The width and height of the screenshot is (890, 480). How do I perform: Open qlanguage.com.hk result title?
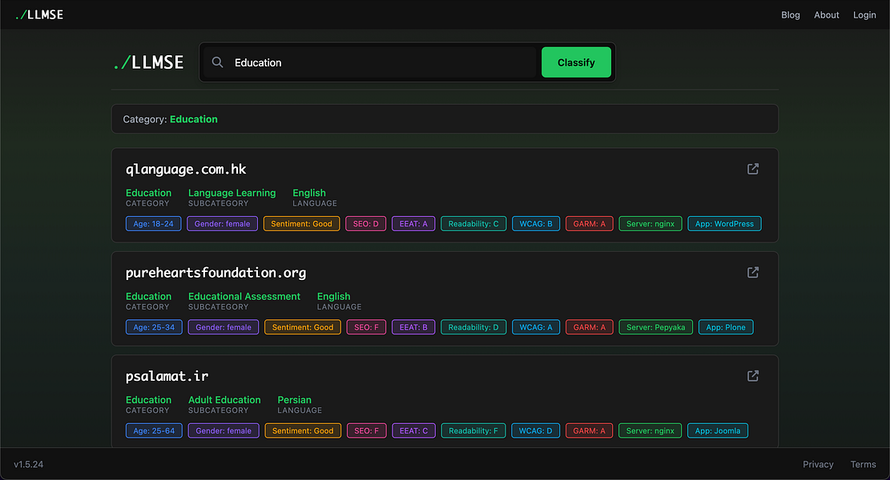coord(186,170)
